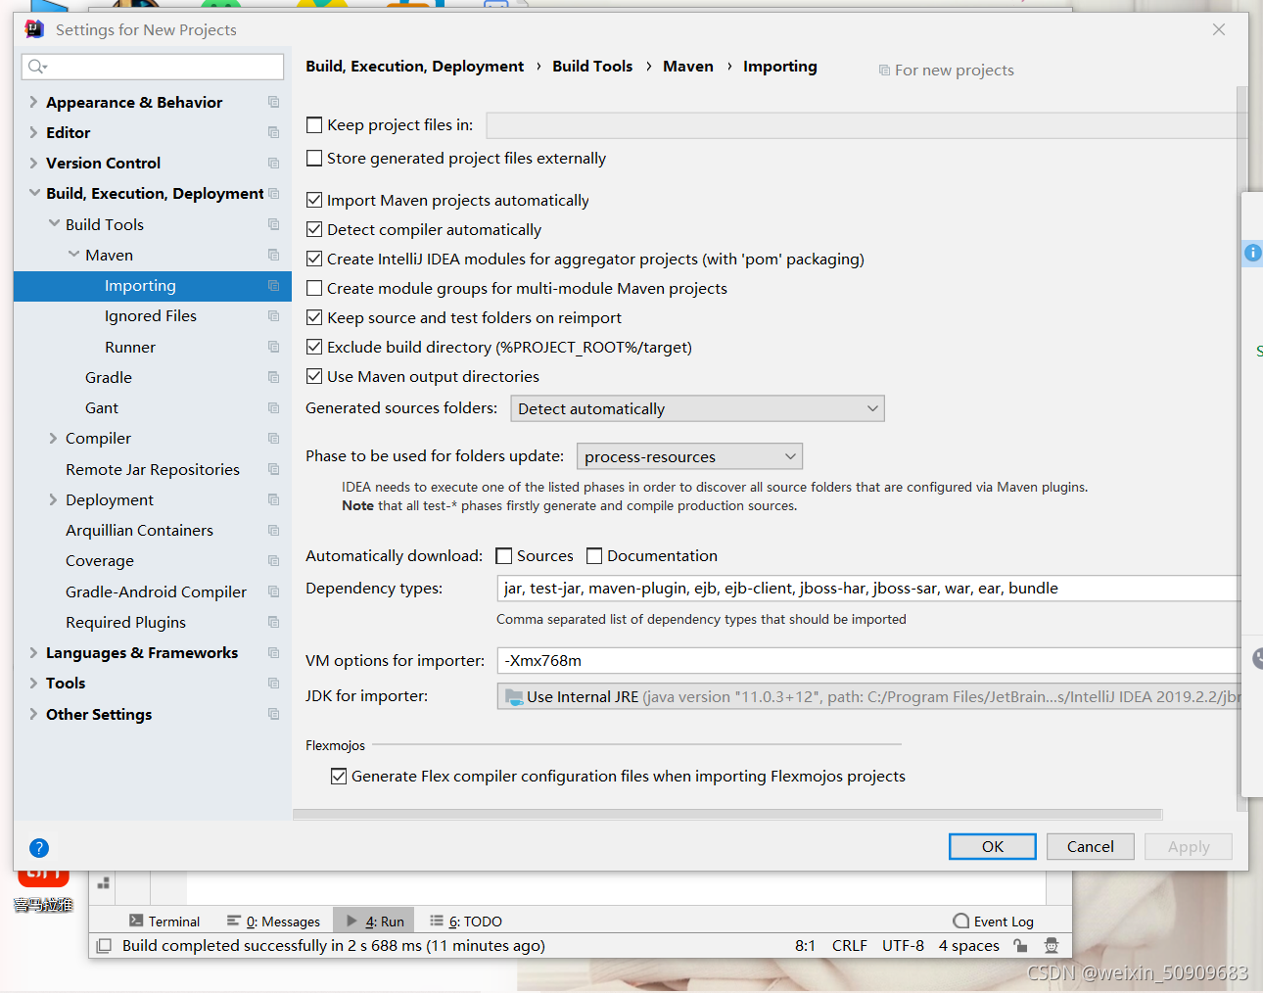Click the copy icon next to Appearance & Behavior
Screen dimensions: 1263x993
(x=274, y=102)
